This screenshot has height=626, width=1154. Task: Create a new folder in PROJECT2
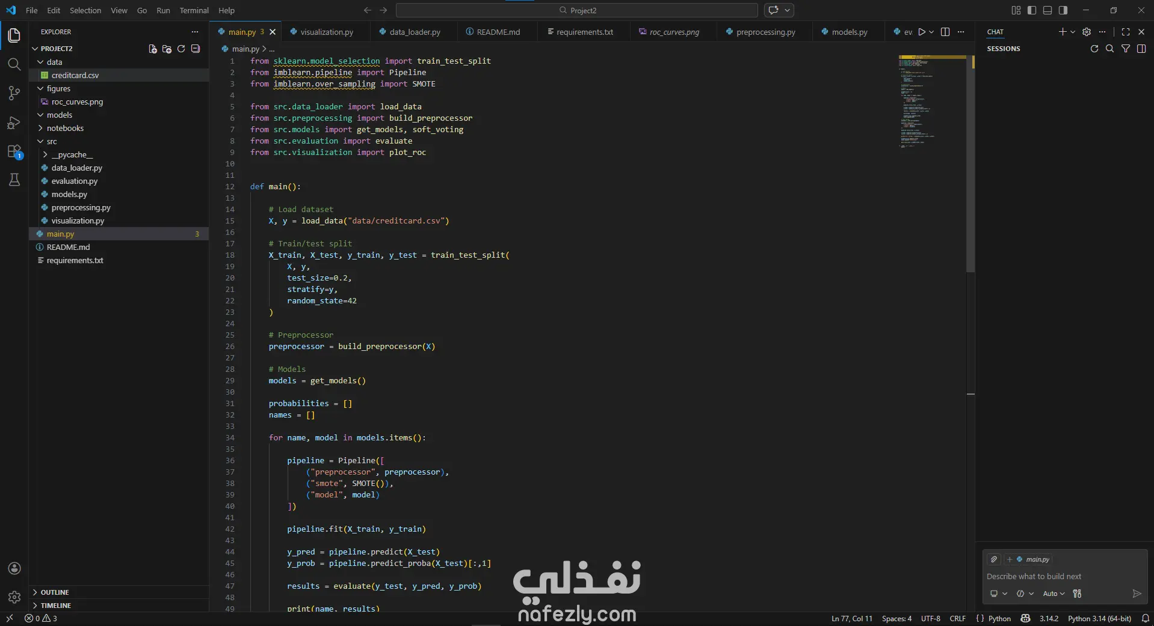[167, 49]
